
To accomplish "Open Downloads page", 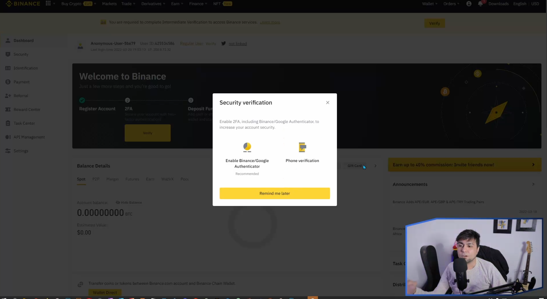I will pyautogui.click(x=498, y=4).
